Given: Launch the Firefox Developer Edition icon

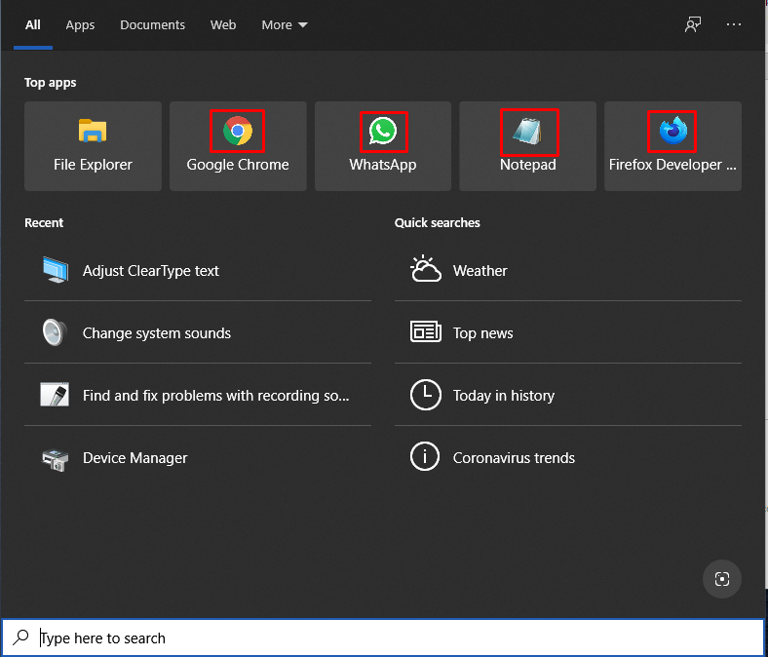Looking at the screenshot, I should tap(672, 131).
